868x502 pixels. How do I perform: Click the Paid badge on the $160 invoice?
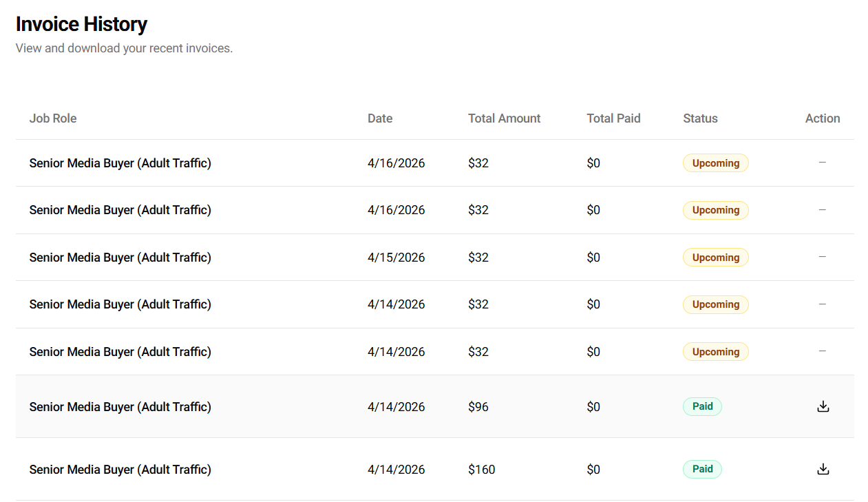point(702,469)
